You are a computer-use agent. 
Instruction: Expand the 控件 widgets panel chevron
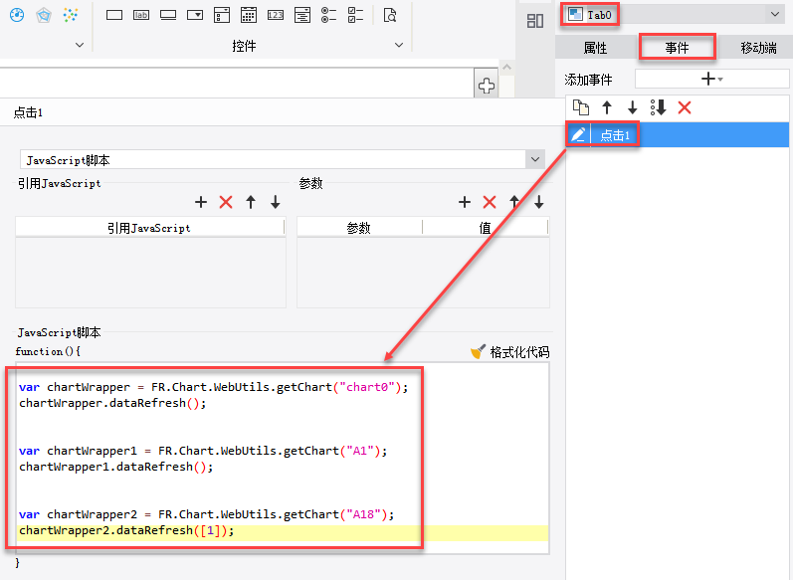click(399, 45)
